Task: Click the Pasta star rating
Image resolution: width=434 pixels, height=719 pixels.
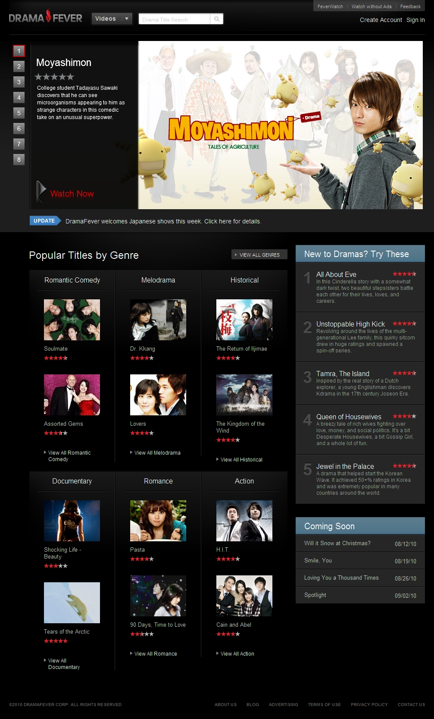Action: (x=142, y=559)
